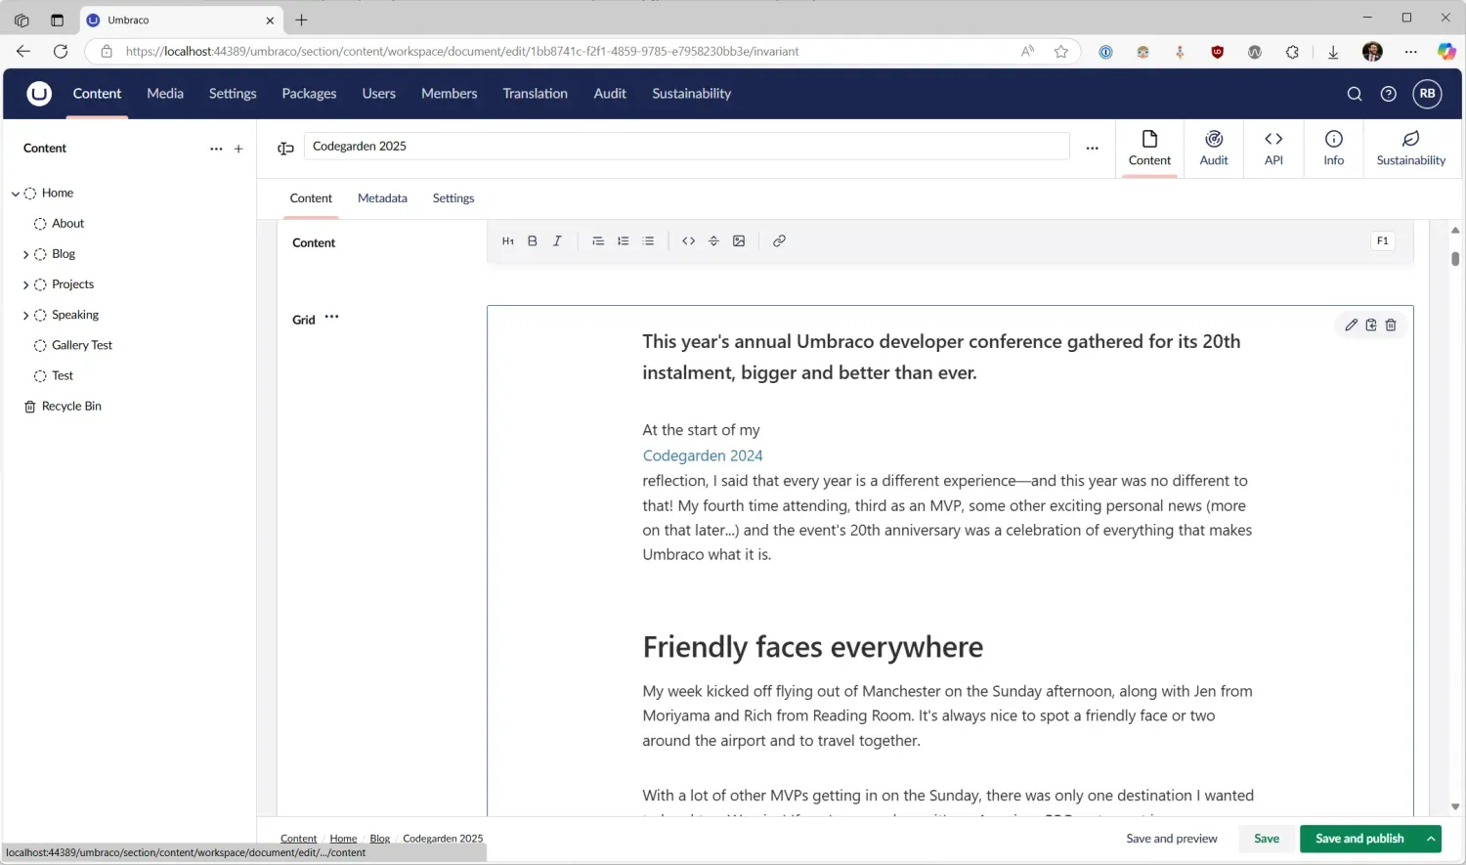Insert a hyperlink with the link icon

tap(779, 240)
